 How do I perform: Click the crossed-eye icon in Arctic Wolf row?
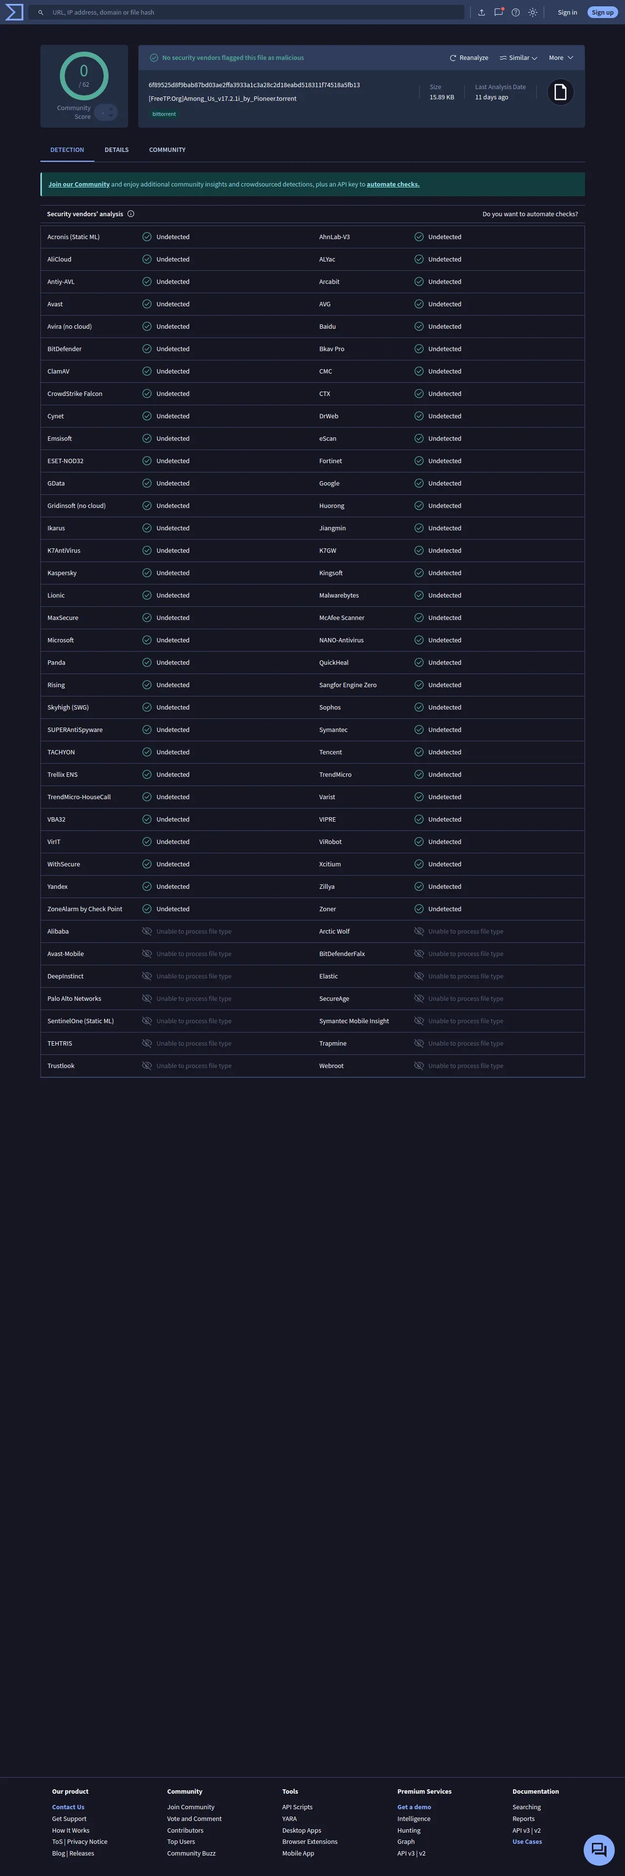419,932
